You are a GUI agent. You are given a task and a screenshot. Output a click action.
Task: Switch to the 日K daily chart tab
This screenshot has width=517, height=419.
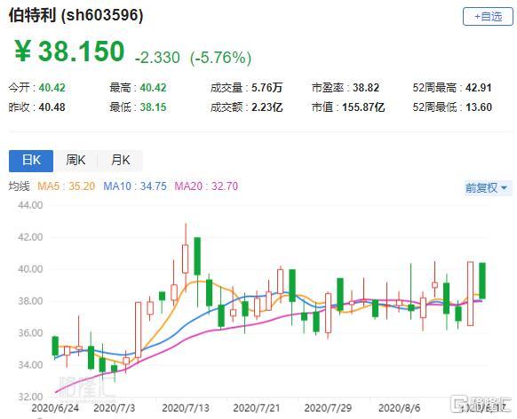[31, 161]
